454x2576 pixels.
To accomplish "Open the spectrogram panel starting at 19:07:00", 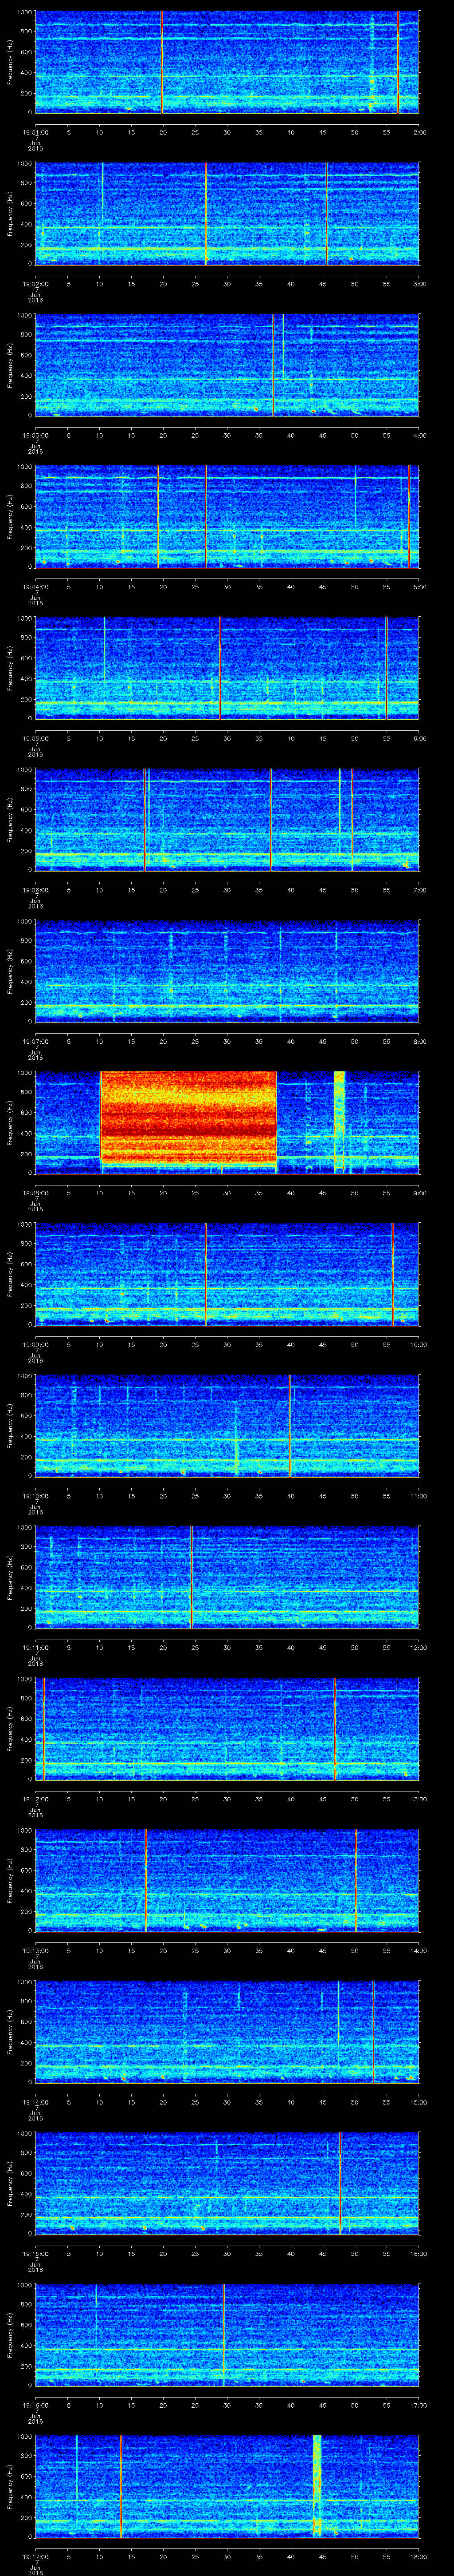I will pyautogui.click(x=227, y=971).
